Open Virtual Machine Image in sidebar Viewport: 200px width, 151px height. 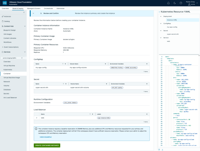pos(12,78)
